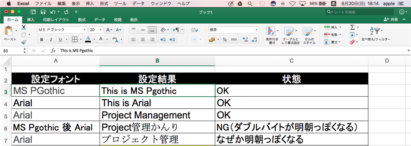Open the template gallery icon beside Save

(33, 12)
